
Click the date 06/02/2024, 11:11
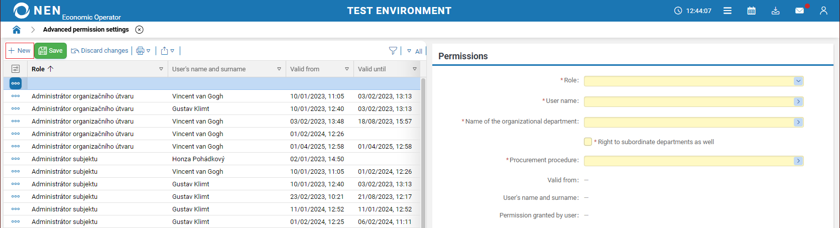[x=385, y=221]
